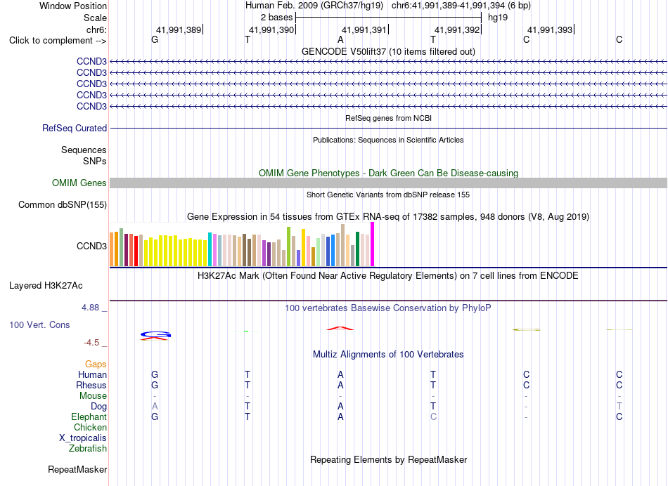
Task: Click '100 vertebrates Basewise Conservation by PhyloP' title
Action: (x=388, y=308)
